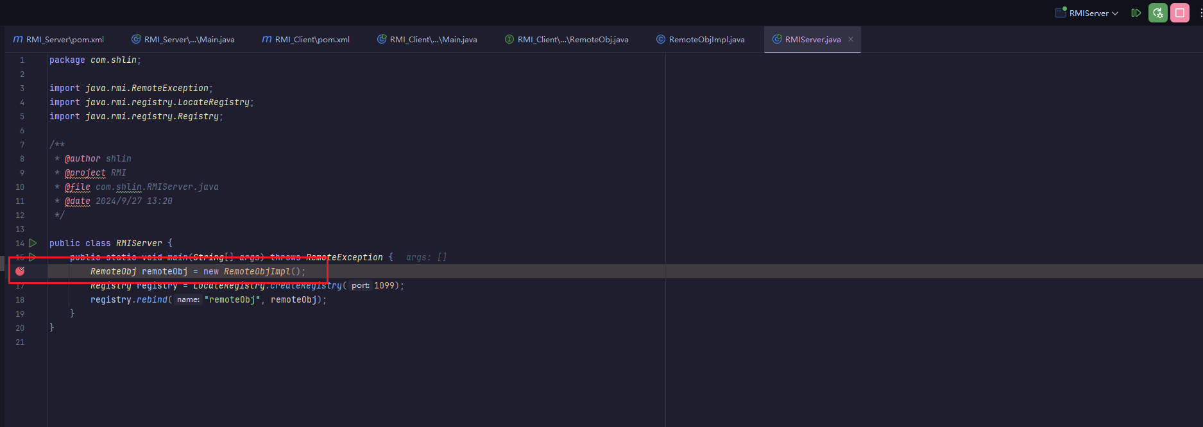Click the @author tag in the Javadoc
This screenshot has width=1203, height=427.
(83, 158)
